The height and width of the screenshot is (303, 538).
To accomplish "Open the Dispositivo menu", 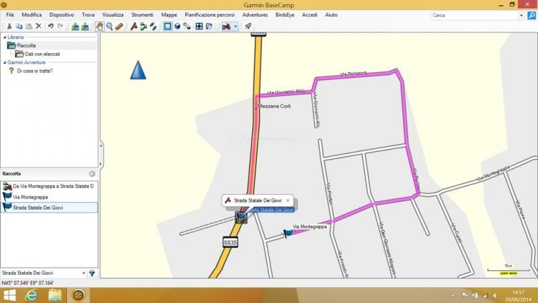I will tap(61, 15).
